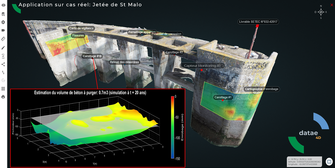Screen dimensions: 335x168
Task: Click the Enrobage color scale bar
Action: pos(173,127)
